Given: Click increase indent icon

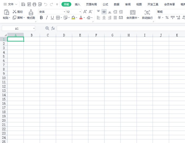Looking at the screenshot, I should click(x=121, y=12).
